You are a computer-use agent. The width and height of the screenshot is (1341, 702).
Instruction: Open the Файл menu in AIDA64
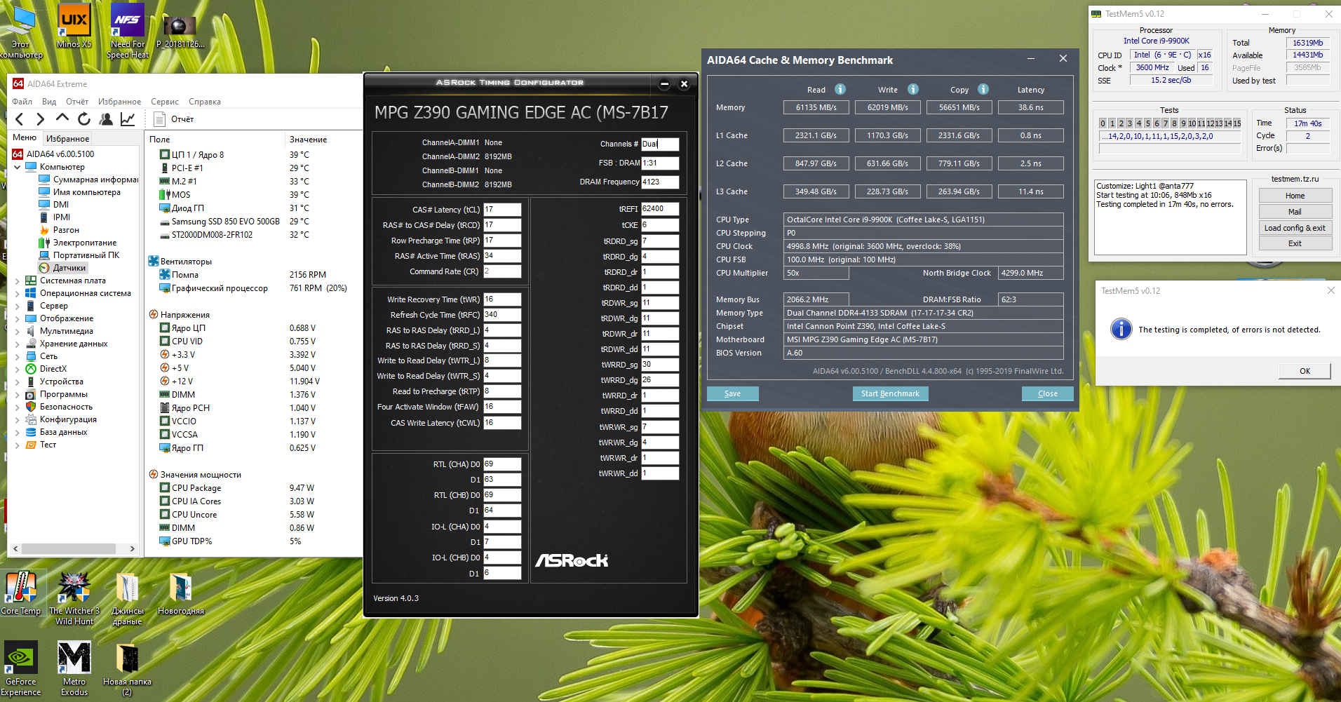pyautogui.click(x=22, y=102)
